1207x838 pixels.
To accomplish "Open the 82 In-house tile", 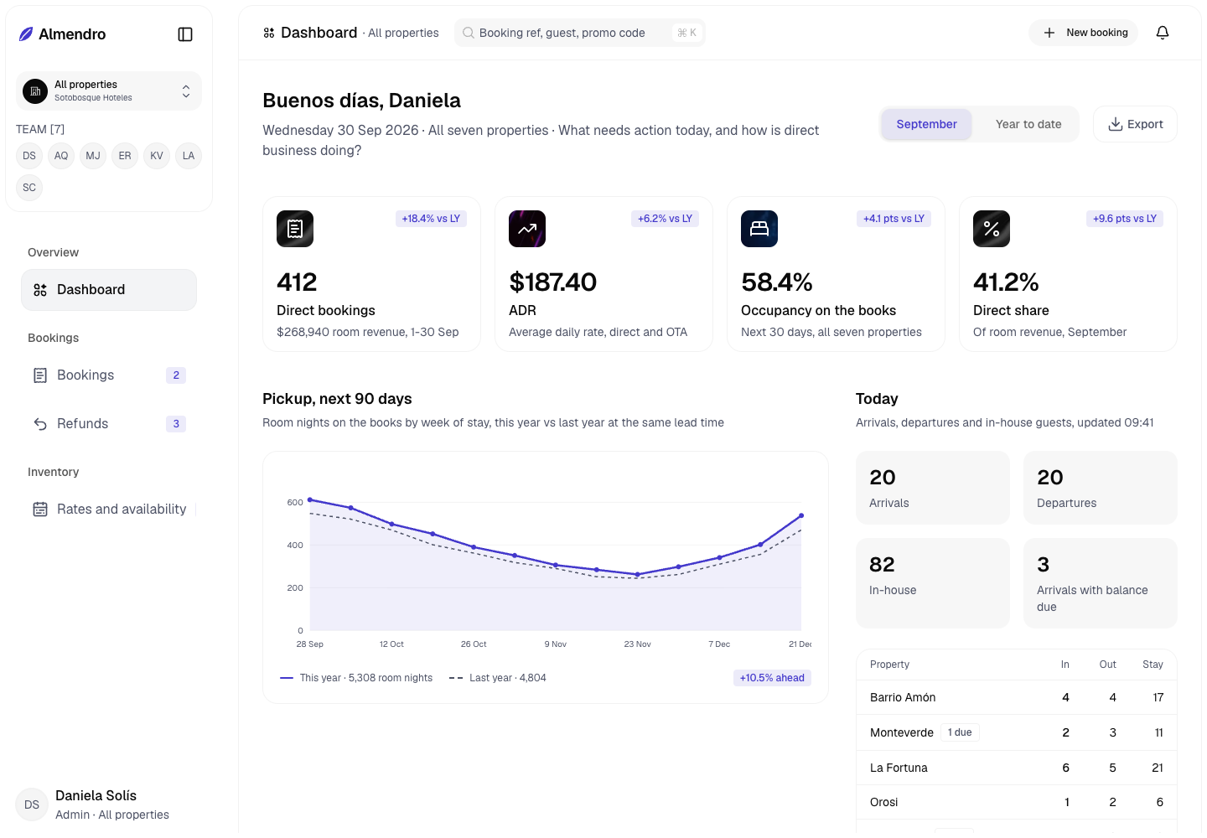I will click(x=933, y=583).
